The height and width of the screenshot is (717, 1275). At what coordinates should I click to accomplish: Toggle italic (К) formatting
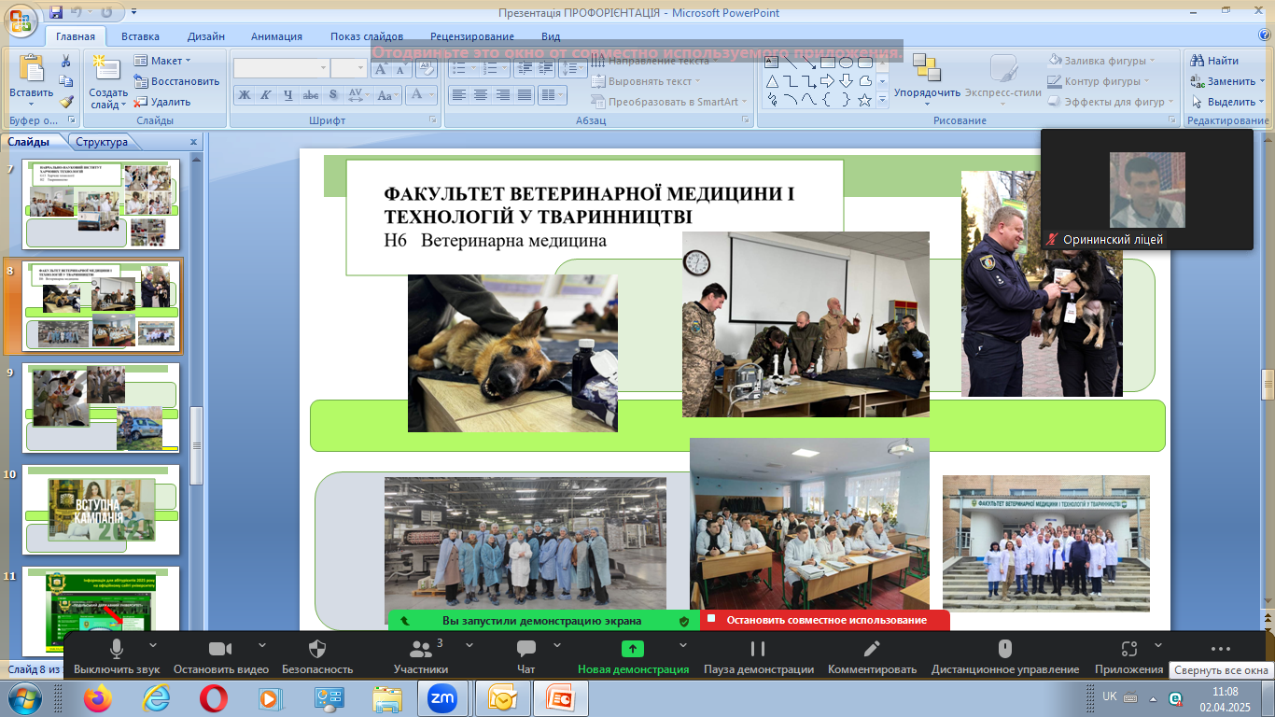coord(266,95)
